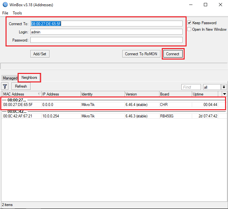
Task: Minimize the WinBox window
Action: click(191, 5)
